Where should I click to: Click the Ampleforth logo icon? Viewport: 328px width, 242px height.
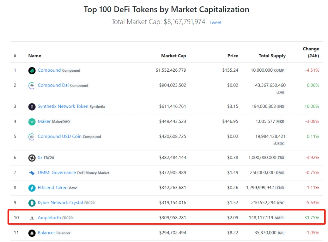[x=32, y=218]
